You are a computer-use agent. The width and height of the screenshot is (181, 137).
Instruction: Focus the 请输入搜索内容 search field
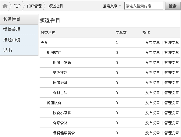coord(144,6)
